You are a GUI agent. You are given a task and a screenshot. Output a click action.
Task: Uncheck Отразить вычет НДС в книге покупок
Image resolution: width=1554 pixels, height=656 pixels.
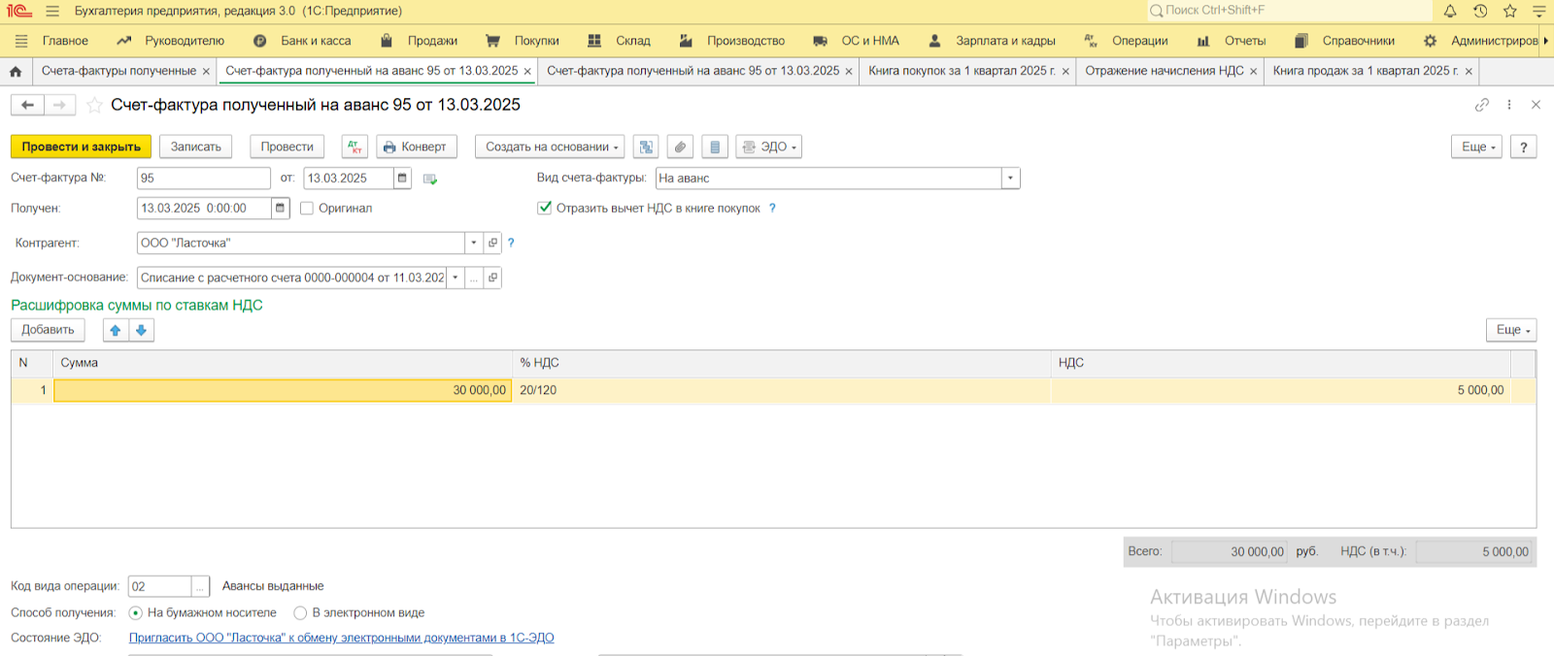[545, 208]
